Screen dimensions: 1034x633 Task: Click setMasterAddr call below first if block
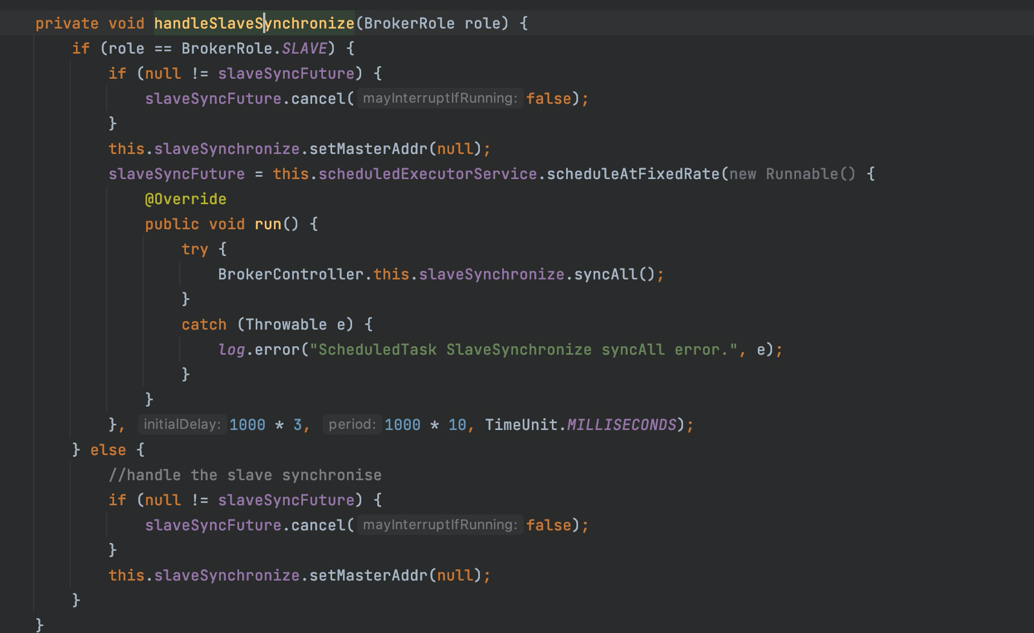[x=368, y=149]
